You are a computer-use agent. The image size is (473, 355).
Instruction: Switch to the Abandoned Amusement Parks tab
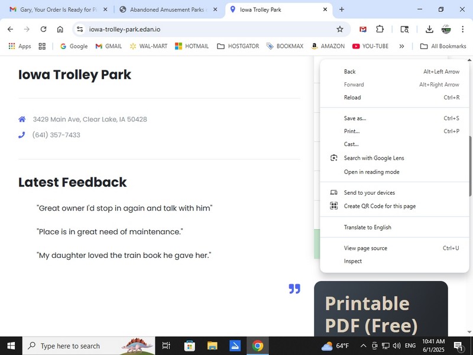click(x=167, y=9)
